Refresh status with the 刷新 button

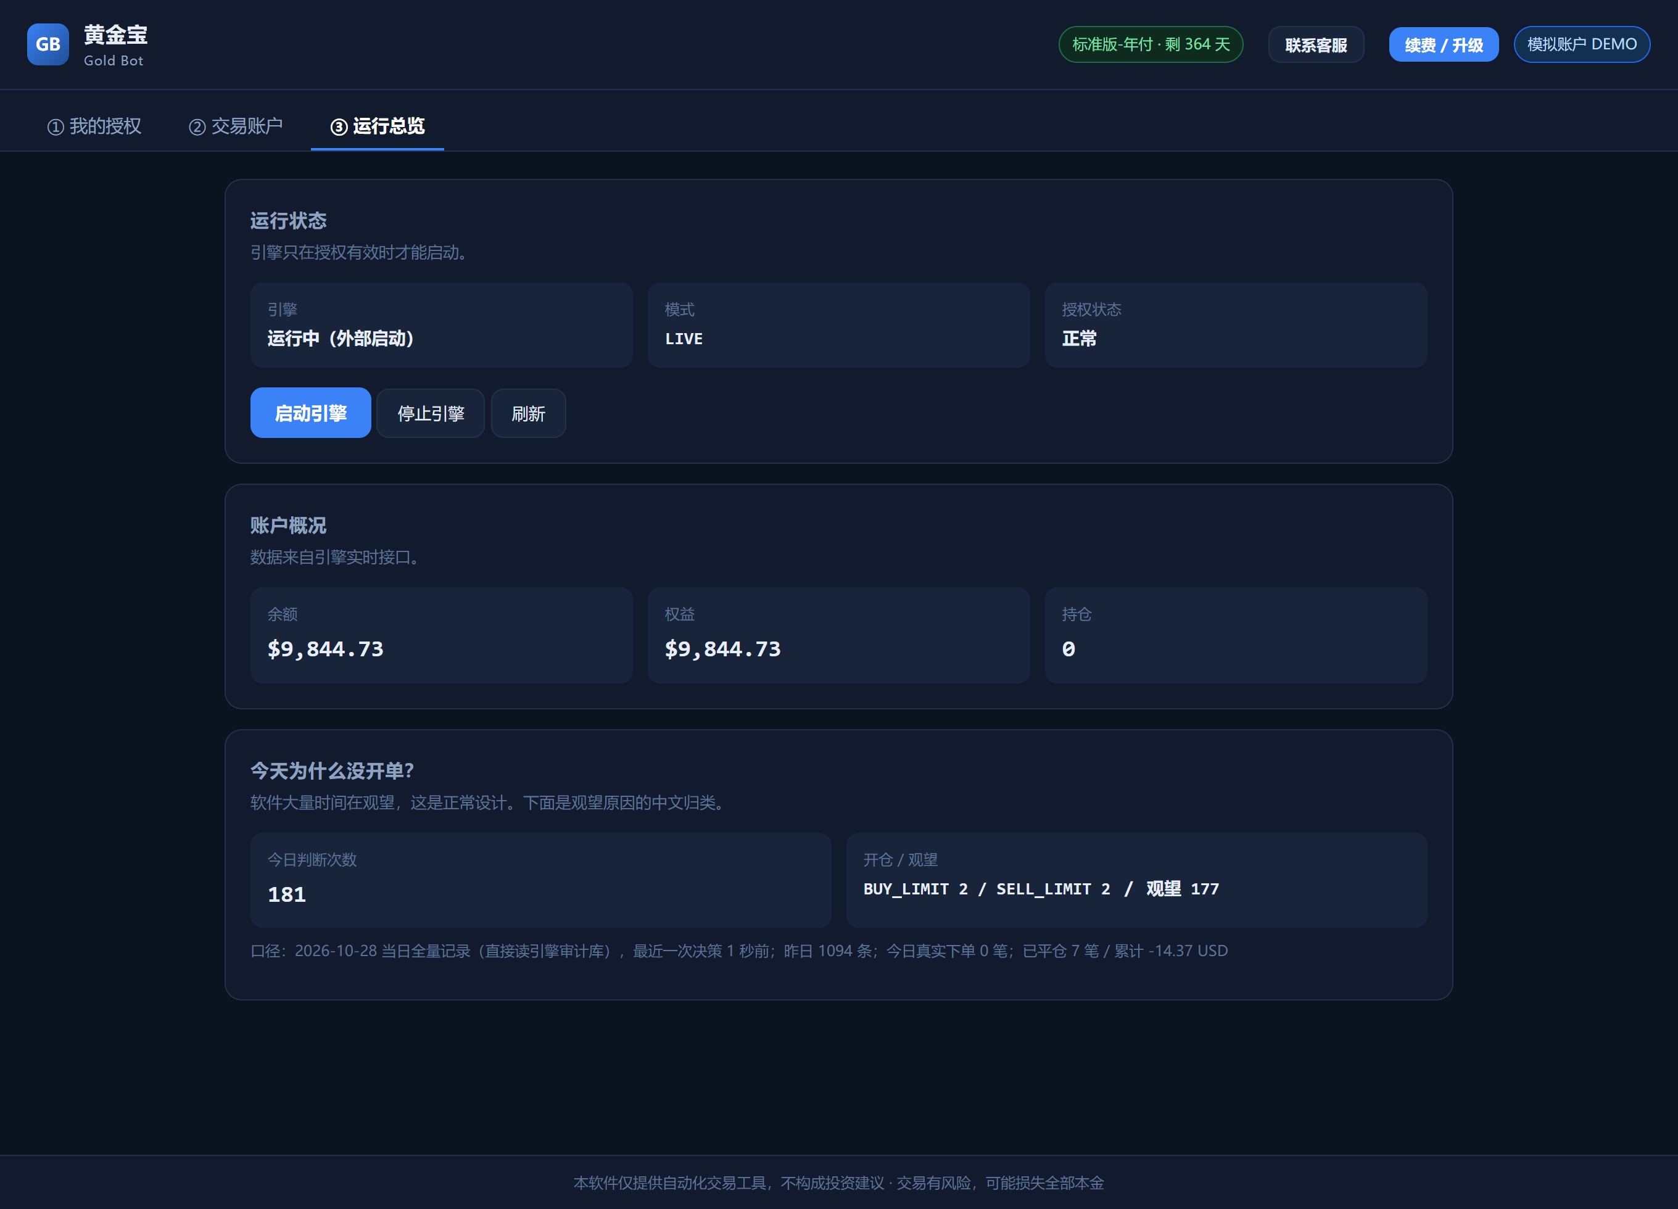(528, 414)
